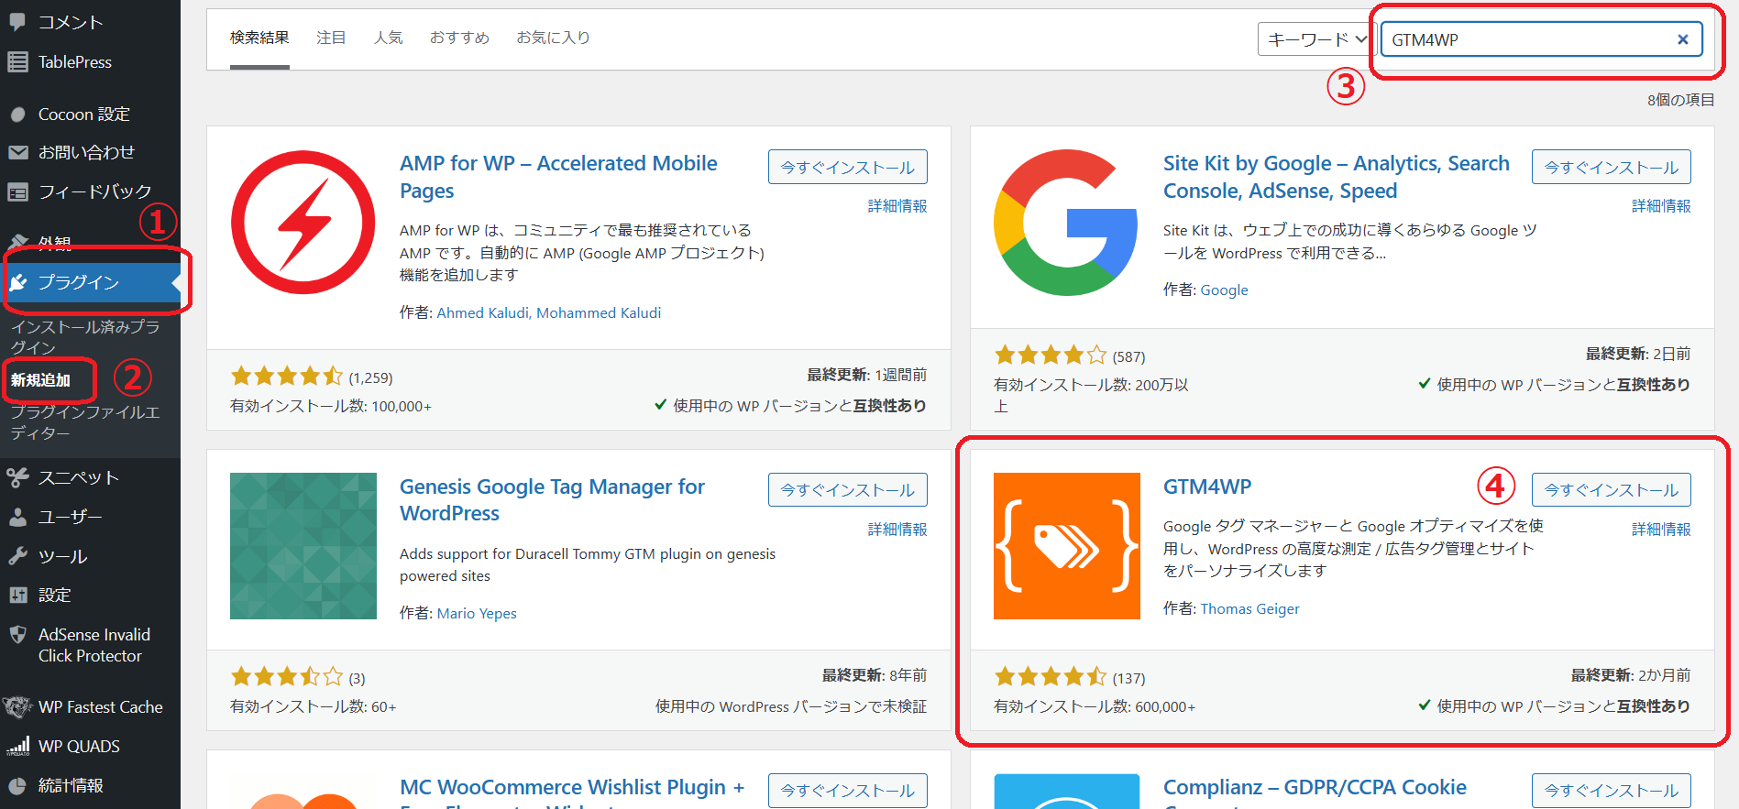1739x809 pixels.
Task: Click the GTM4WP orange tag logo
Action: (1067, 546)
